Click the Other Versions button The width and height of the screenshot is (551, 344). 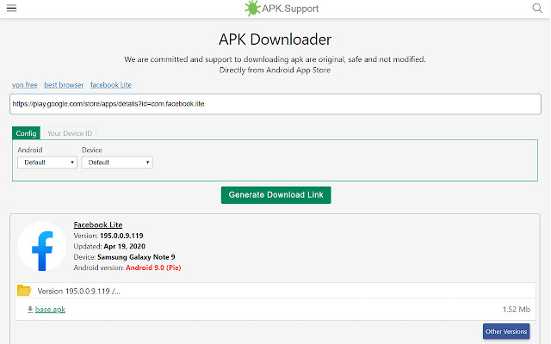[x=506, y=331]
